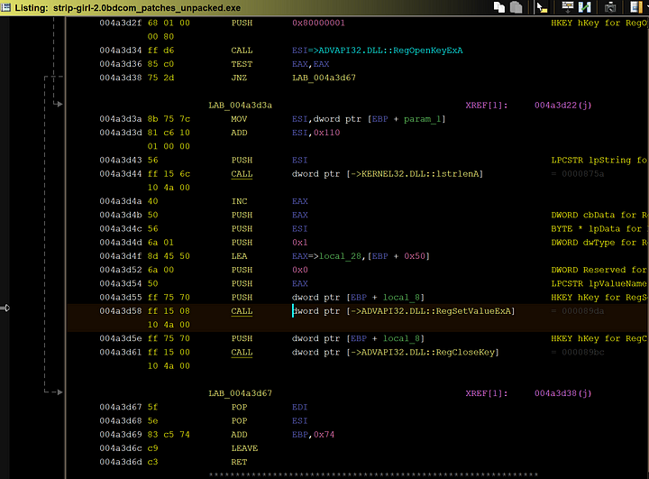Click local_8 operand at 004a3d5e
649x479 pixels.
tap(401, 338)
